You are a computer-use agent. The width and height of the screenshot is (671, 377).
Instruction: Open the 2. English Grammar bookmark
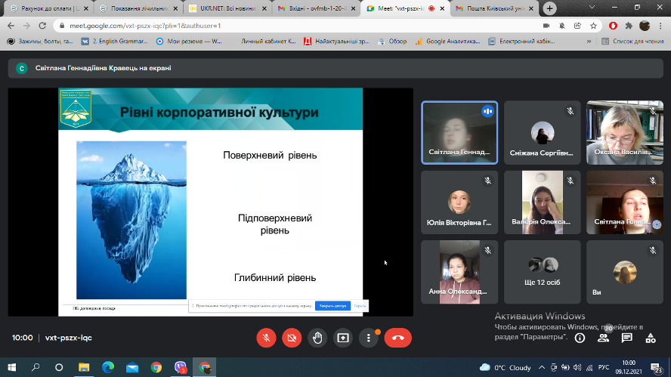pos(115,41)
